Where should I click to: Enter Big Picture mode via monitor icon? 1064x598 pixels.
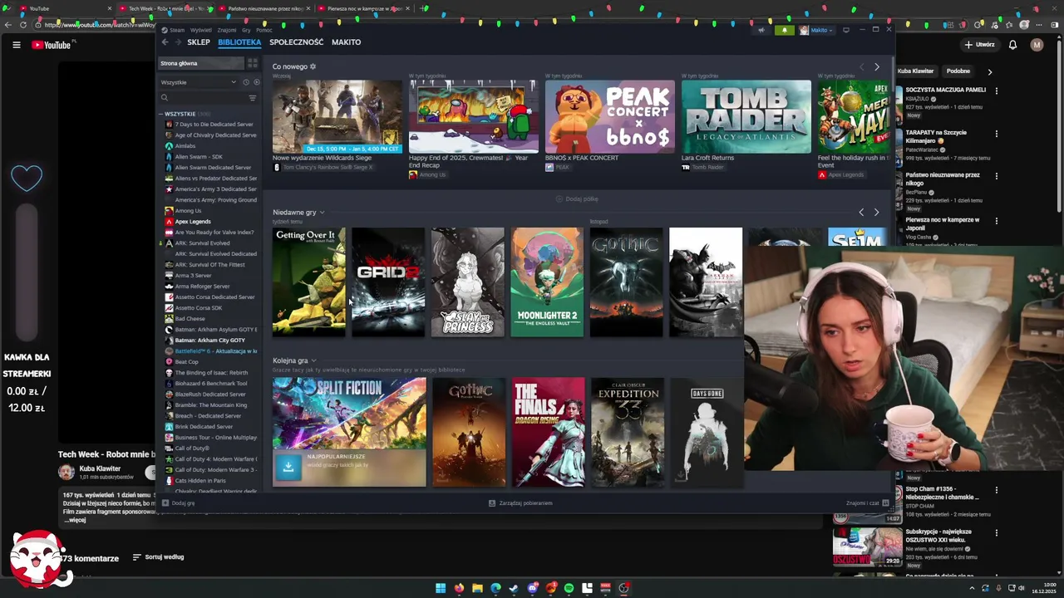(846, 30)
